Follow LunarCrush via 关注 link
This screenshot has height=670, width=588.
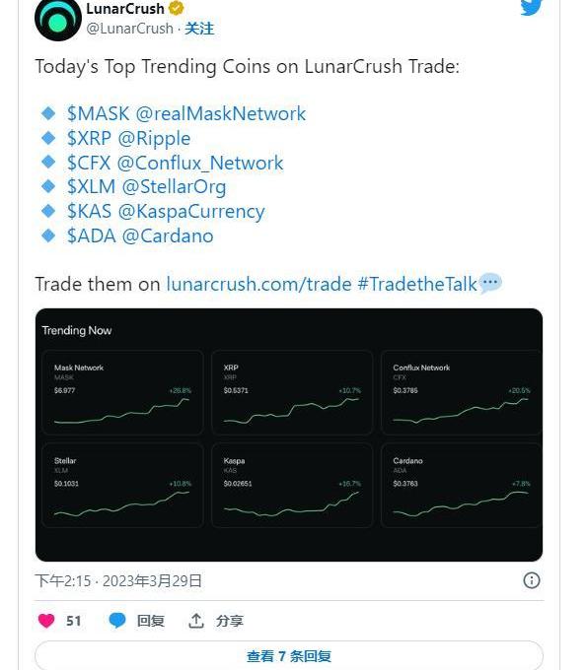[x=199, y=29]
